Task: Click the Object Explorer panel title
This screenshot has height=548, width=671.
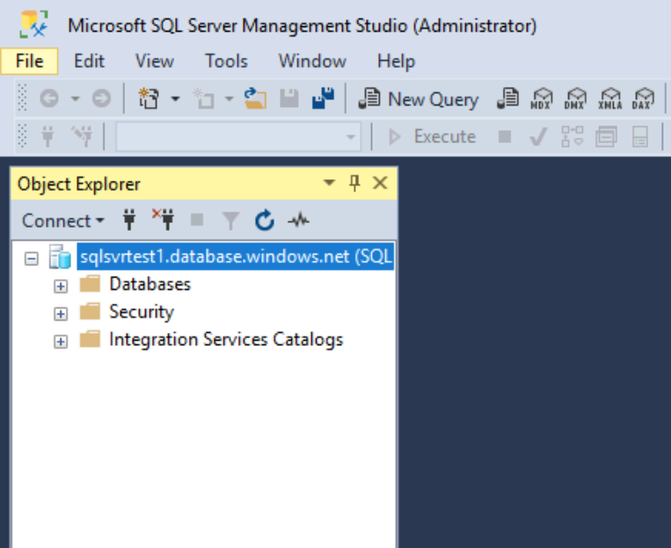Action: click(79, 184)
